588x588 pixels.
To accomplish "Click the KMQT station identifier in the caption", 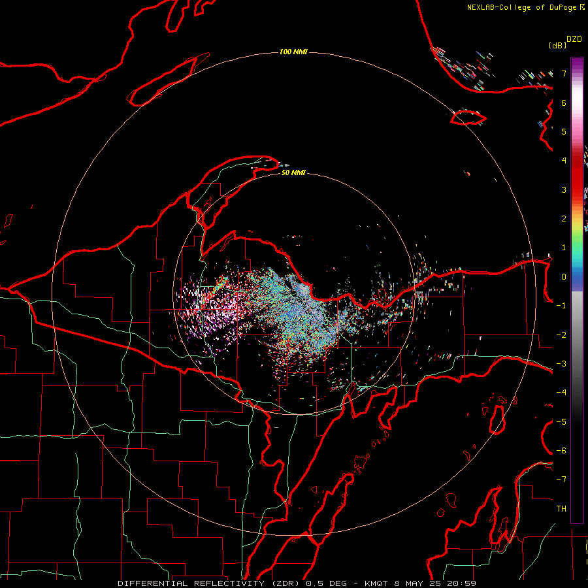I will pyautogui.click(x=376, y=583).
